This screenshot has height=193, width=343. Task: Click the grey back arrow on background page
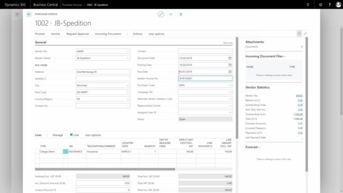[x=18, y=14]
